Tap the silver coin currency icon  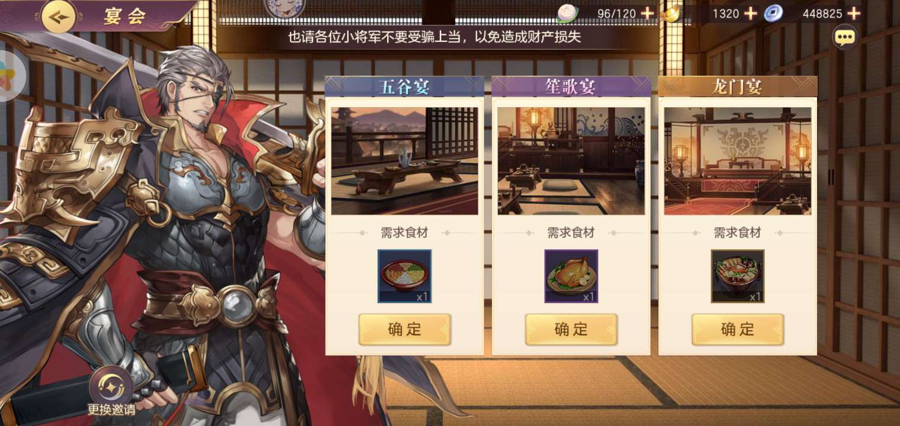click(x=773, y=13)
